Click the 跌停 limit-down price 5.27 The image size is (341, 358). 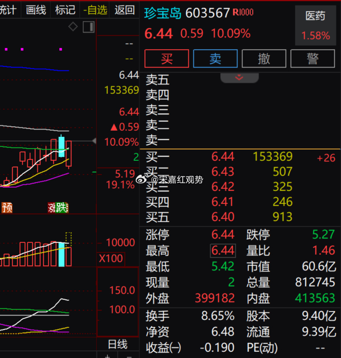coord(324,235)
